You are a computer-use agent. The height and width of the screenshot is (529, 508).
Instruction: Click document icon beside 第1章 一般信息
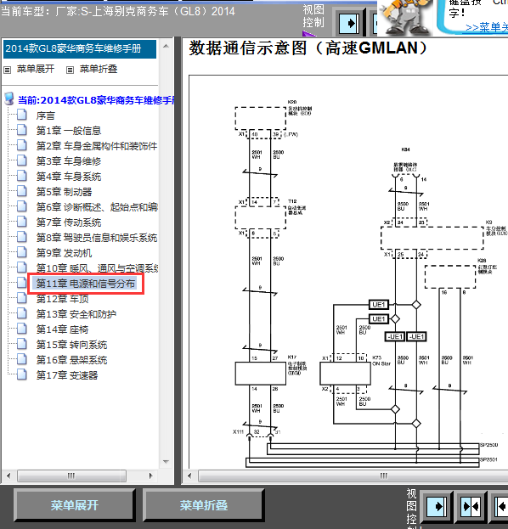coord(22,130)
